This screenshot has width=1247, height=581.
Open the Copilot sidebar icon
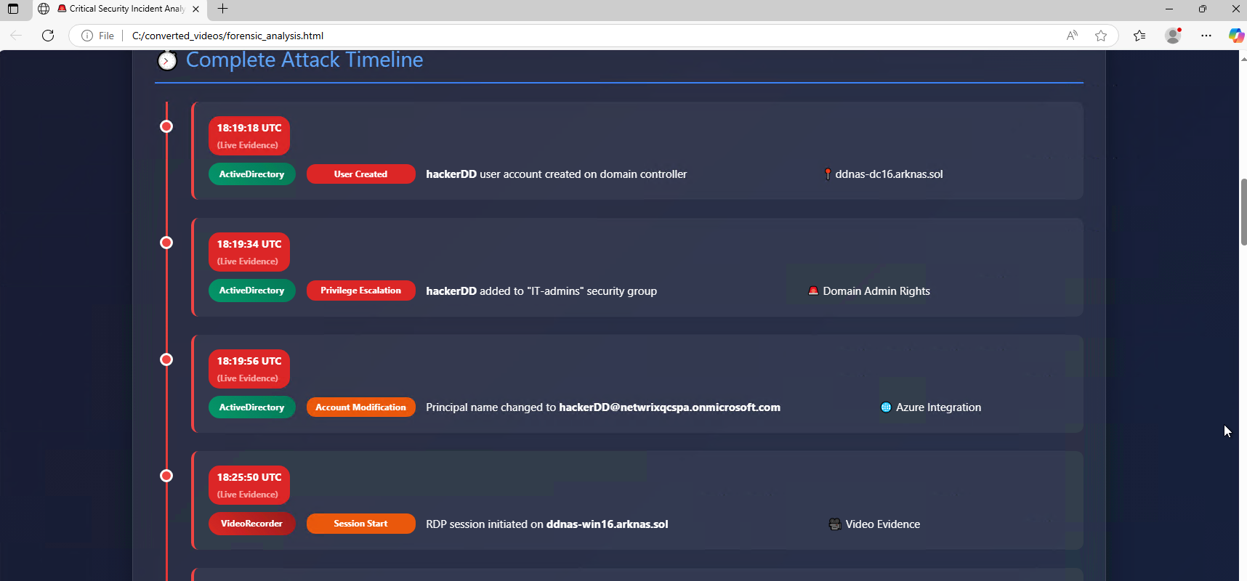[x=1235, y=36]
